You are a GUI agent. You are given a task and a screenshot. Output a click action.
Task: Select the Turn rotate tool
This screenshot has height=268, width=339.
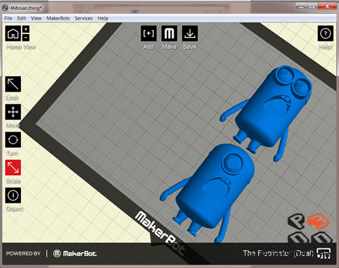[x=13, y=140]
